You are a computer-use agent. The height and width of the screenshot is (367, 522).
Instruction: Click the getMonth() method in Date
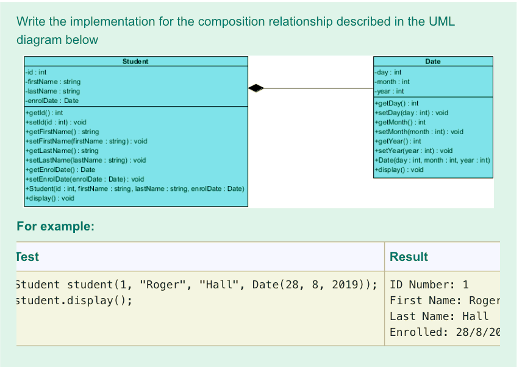pyautogui.click(x=396, y=122)
